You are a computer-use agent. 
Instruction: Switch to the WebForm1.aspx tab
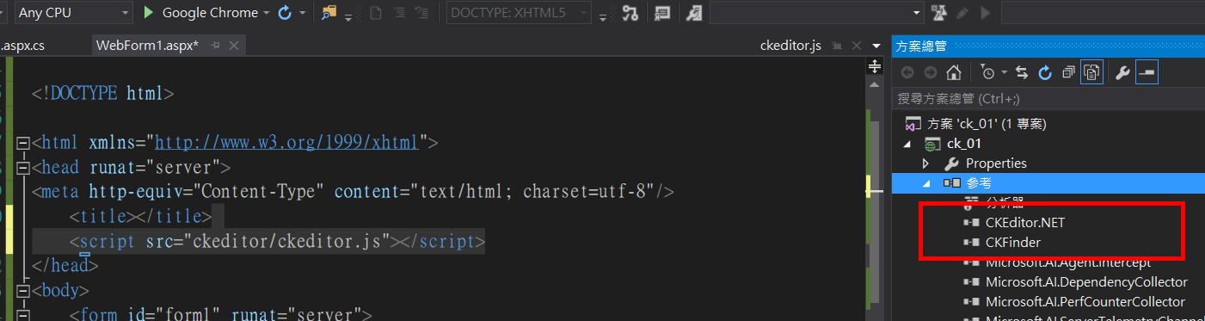pos(148,45)
